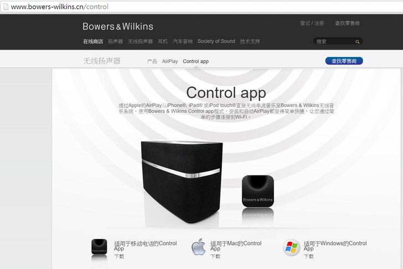
Task: Select the Control app sub-tab
Action: coord(196,61)
